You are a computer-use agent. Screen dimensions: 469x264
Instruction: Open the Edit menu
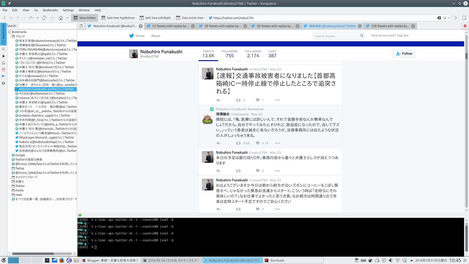click(x=15, y=10)
